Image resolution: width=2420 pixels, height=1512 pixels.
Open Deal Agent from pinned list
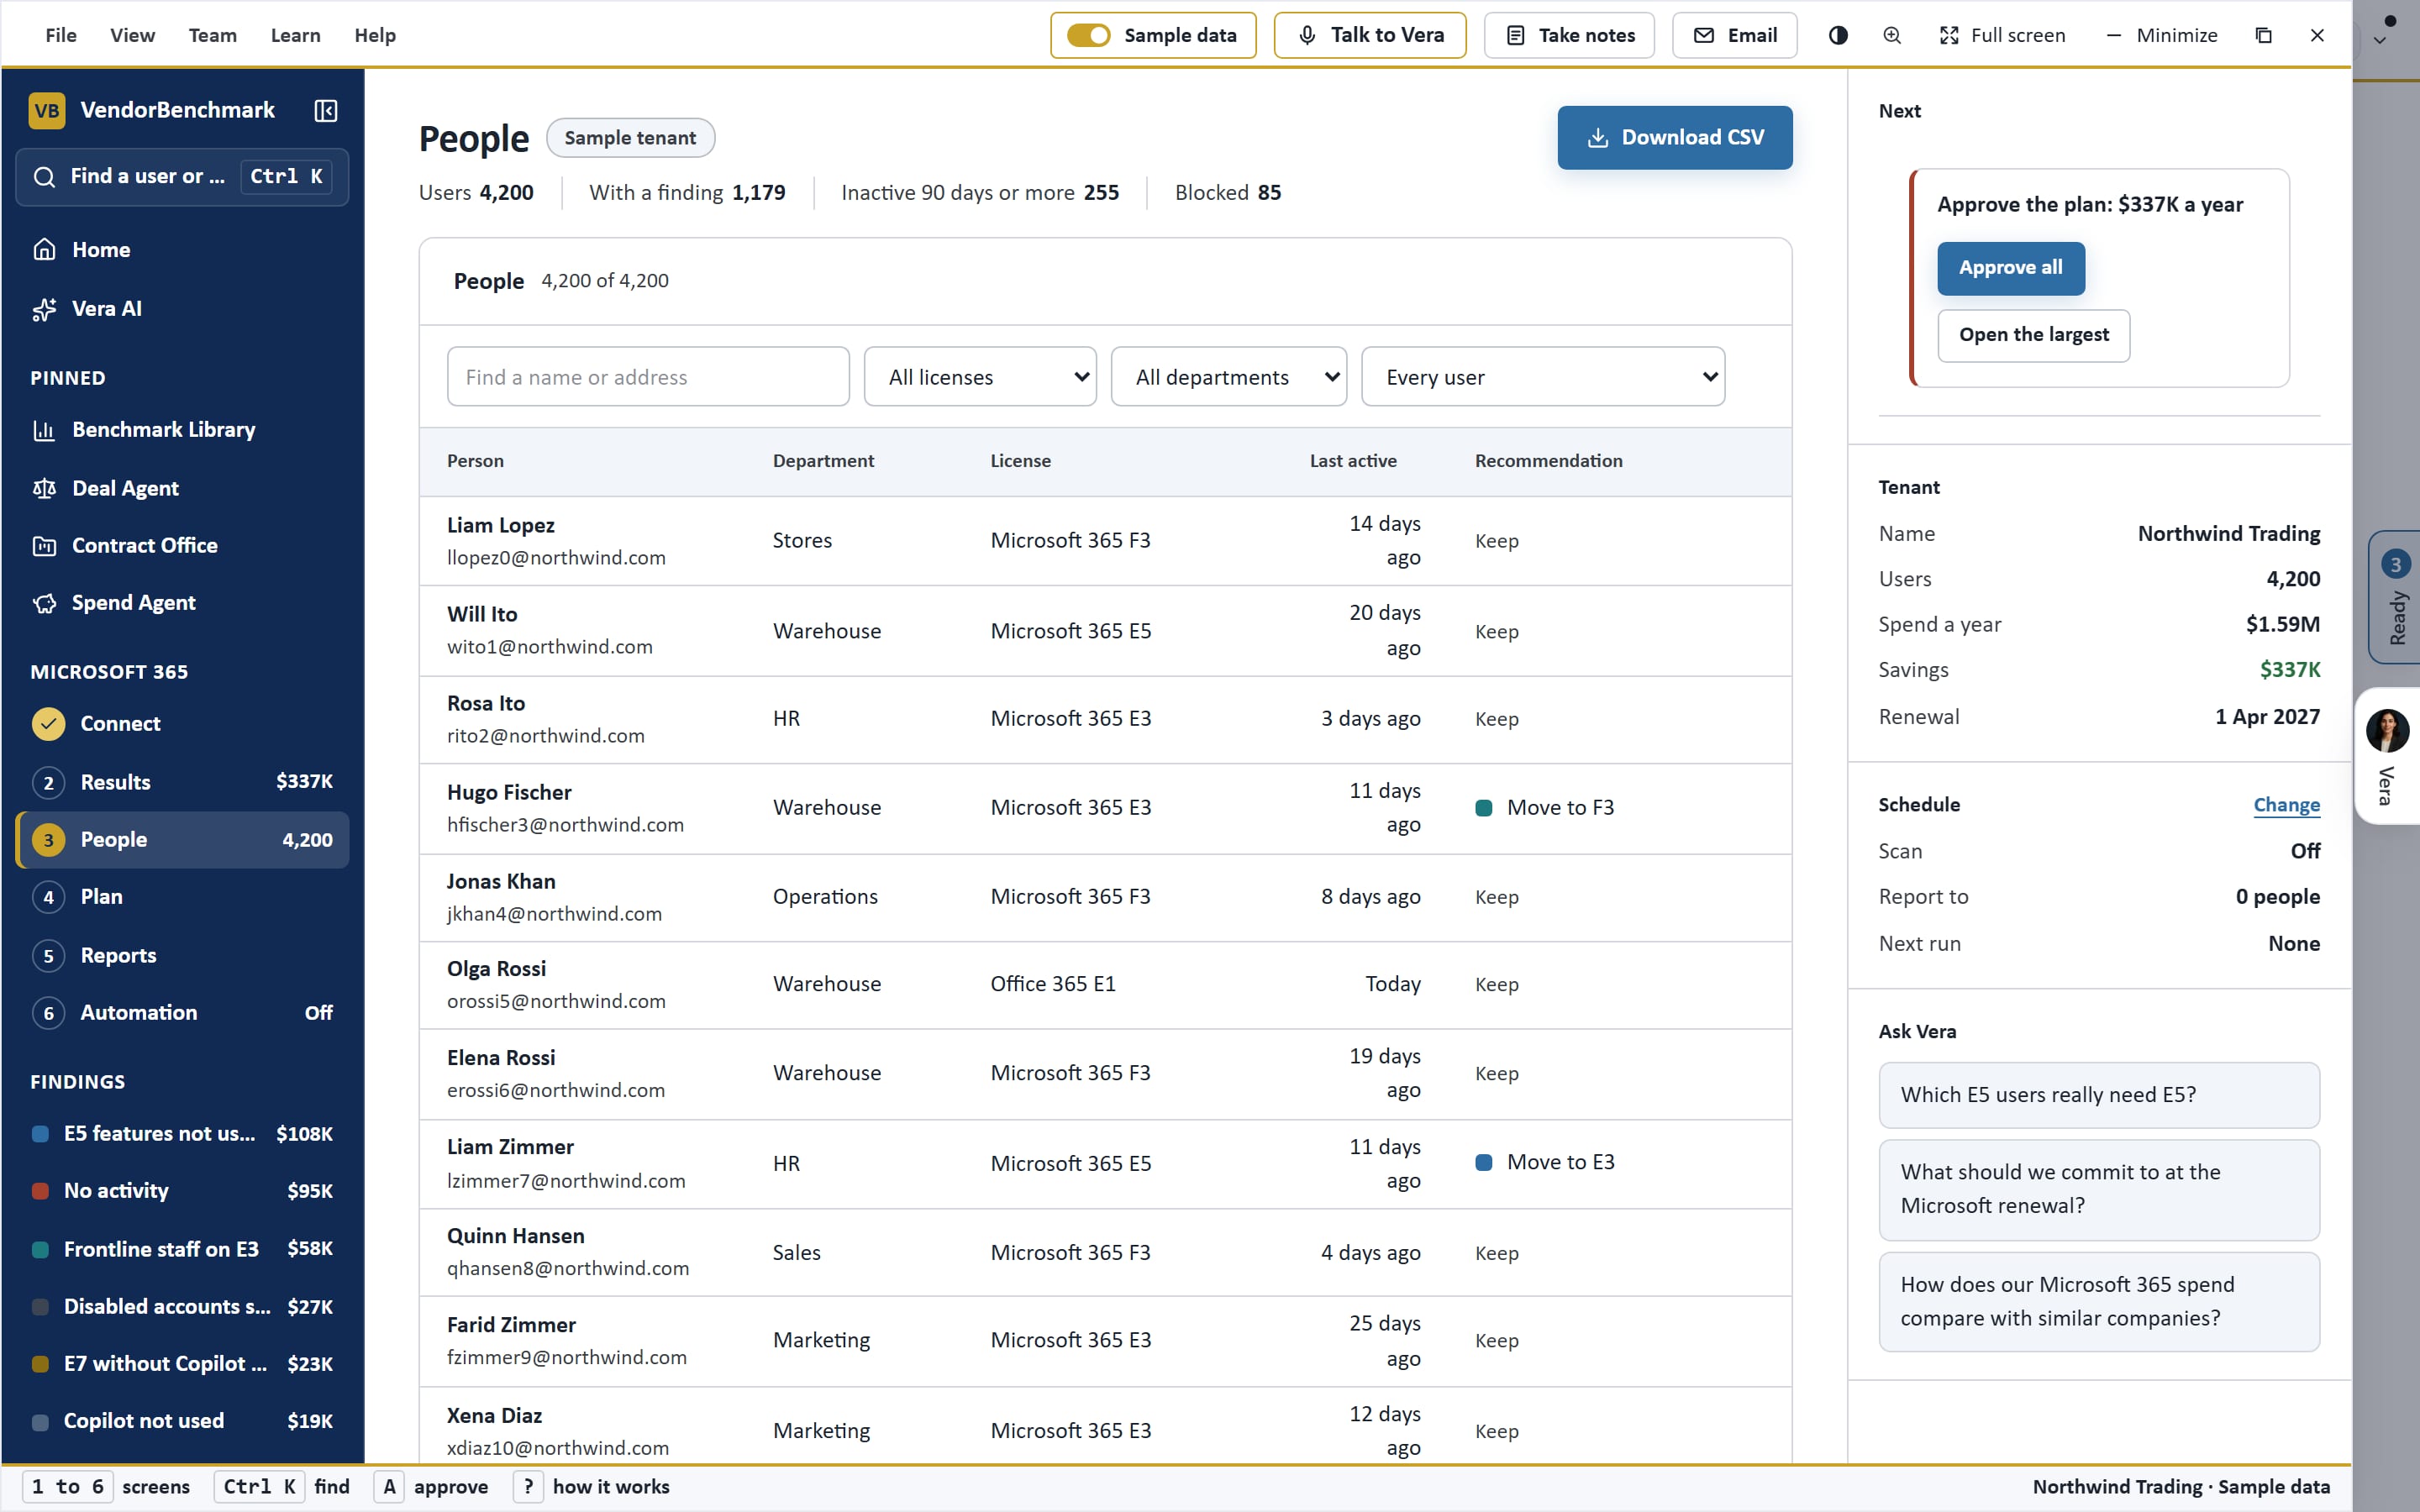click(182, 488)
